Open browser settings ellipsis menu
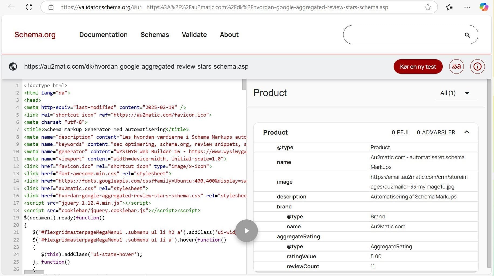The width and height of the screenshot is (494, 276). (467, 7)
